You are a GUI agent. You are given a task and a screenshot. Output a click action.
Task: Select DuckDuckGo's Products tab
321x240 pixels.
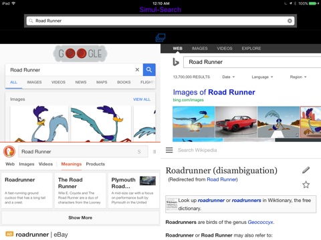point(96,164)
